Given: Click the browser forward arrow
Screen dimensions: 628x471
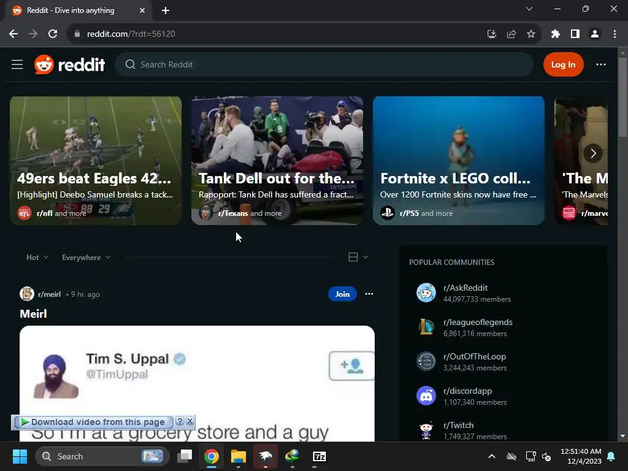Looking at the screenshot, I should [33, 34].
